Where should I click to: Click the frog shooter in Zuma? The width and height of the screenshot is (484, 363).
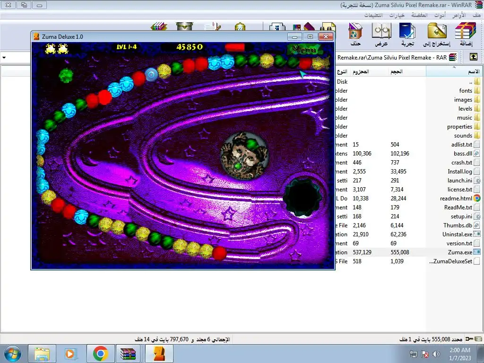[x=244, y=156]
